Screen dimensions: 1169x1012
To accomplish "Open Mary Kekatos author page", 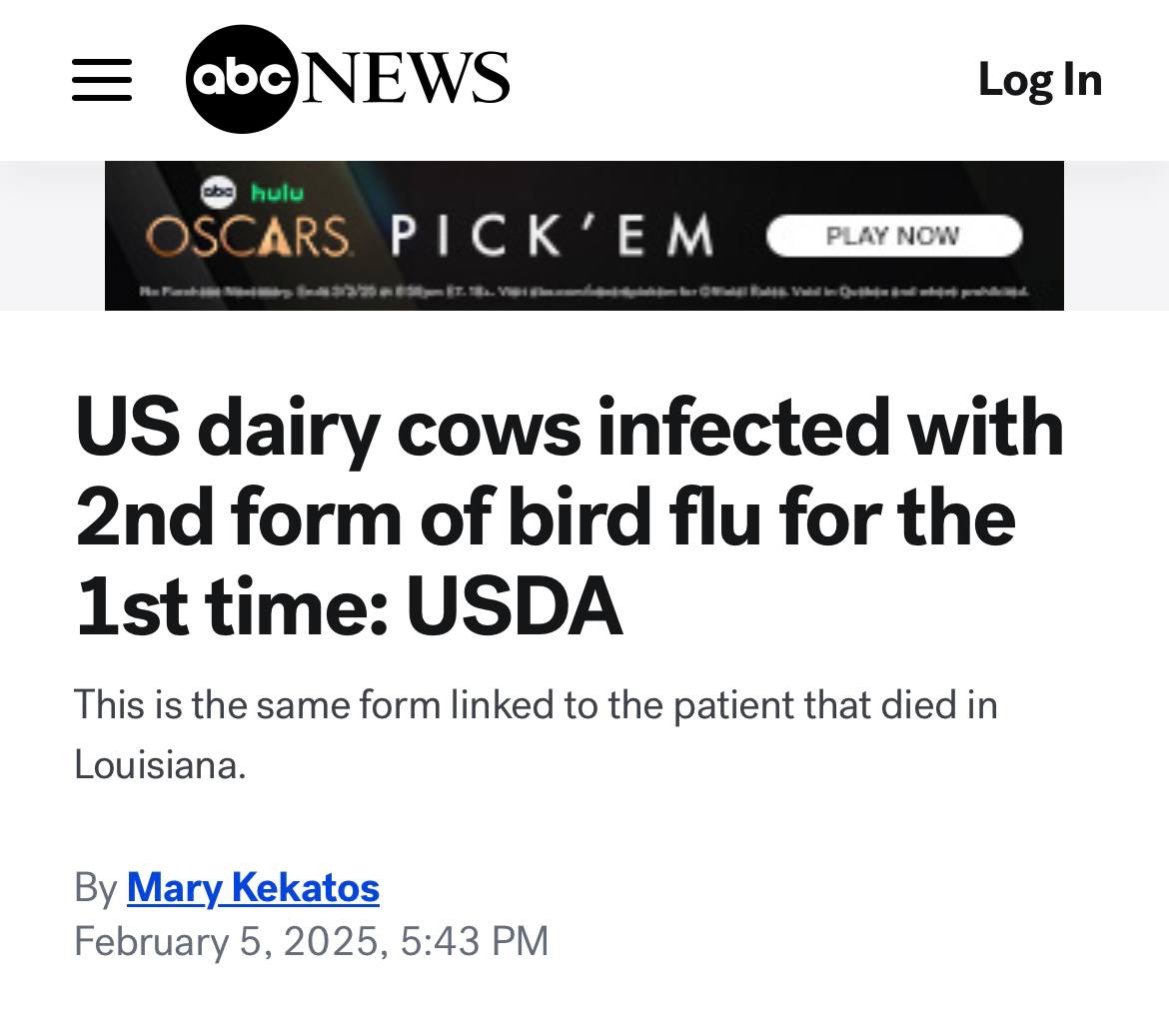I will click(254, 888).
